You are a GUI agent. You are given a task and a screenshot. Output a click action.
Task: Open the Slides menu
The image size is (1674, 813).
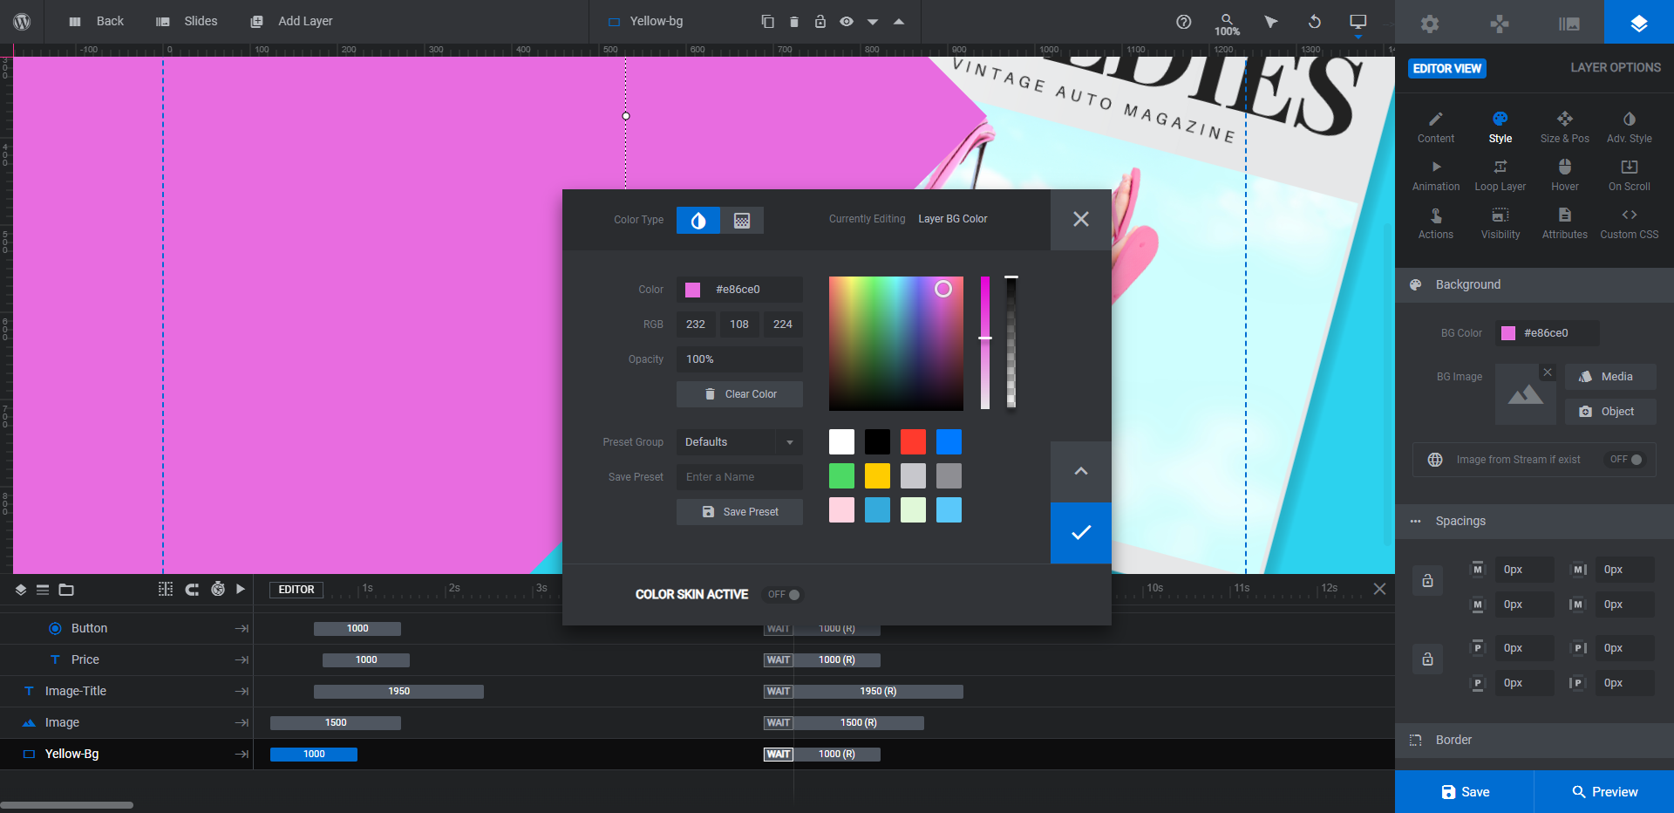pyautogui.click(x=187, y=22)
